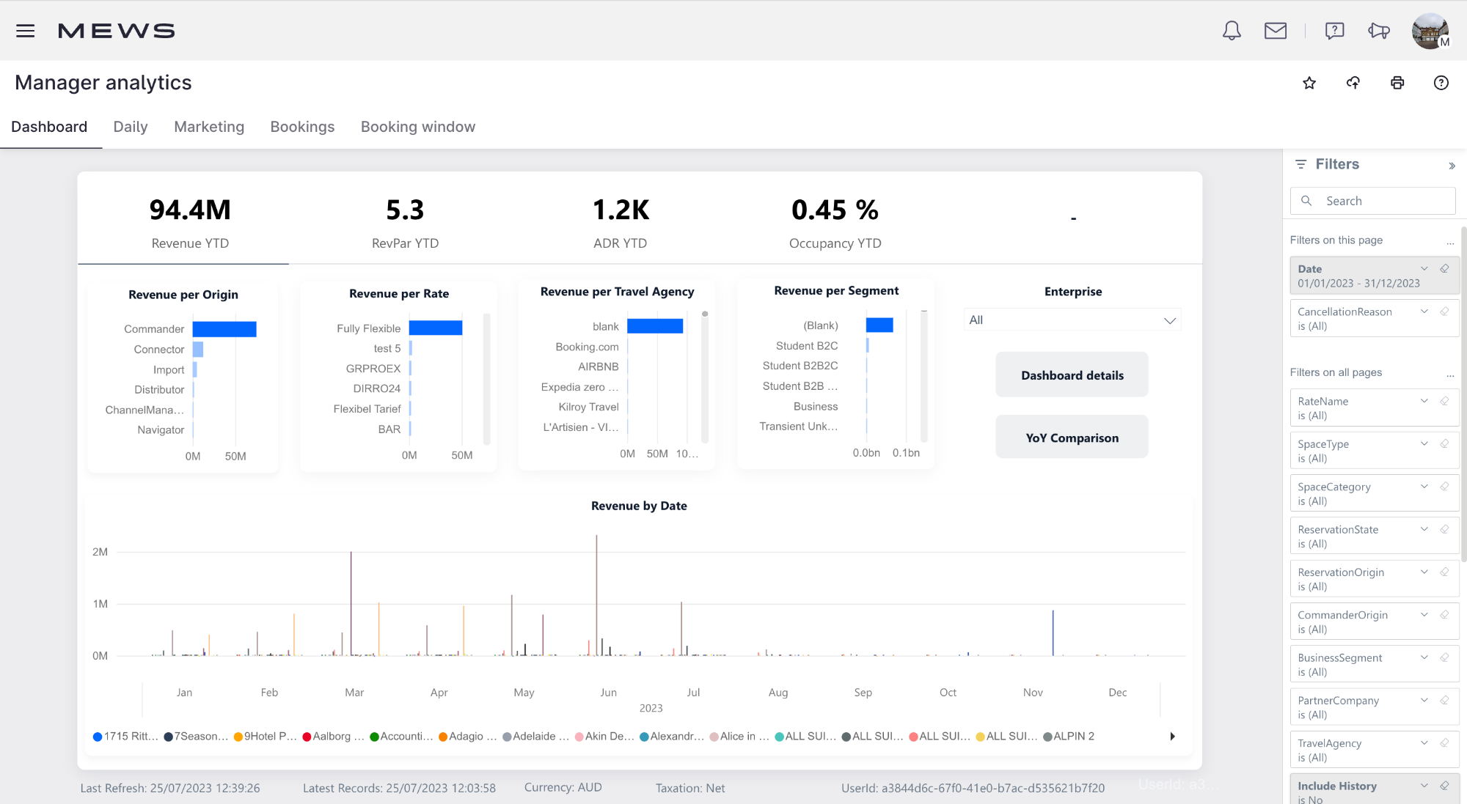Switch to the Daily tab

pyautogui.click(x=131, y=127)
